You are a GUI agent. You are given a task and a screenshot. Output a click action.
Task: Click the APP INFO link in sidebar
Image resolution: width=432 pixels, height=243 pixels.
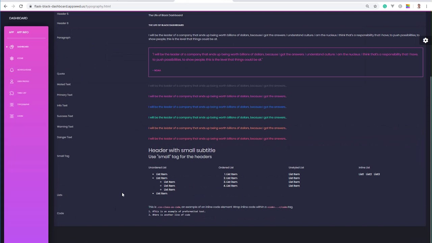coord(23,32)
